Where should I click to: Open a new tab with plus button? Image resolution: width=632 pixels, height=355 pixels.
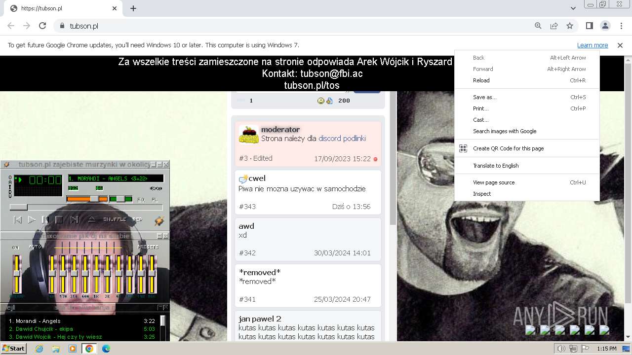[133, 8]
